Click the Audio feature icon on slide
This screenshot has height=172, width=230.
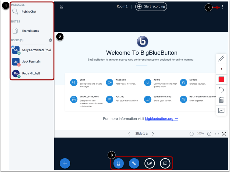pyautogui.click(x=148, y=82)
